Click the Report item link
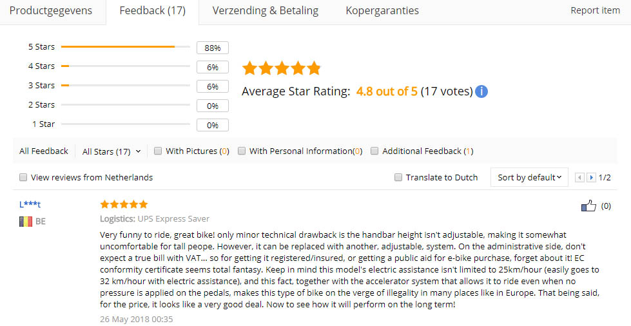The height and width of the screenshot is (326, 631). [595, 11]
